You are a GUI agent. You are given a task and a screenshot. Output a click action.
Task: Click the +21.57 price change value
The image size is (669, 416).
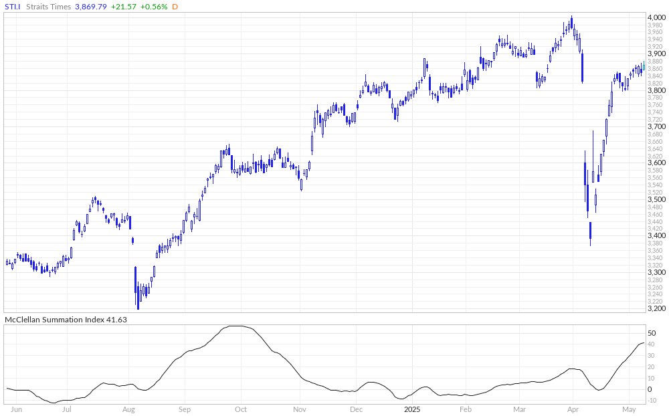point(123,7)
